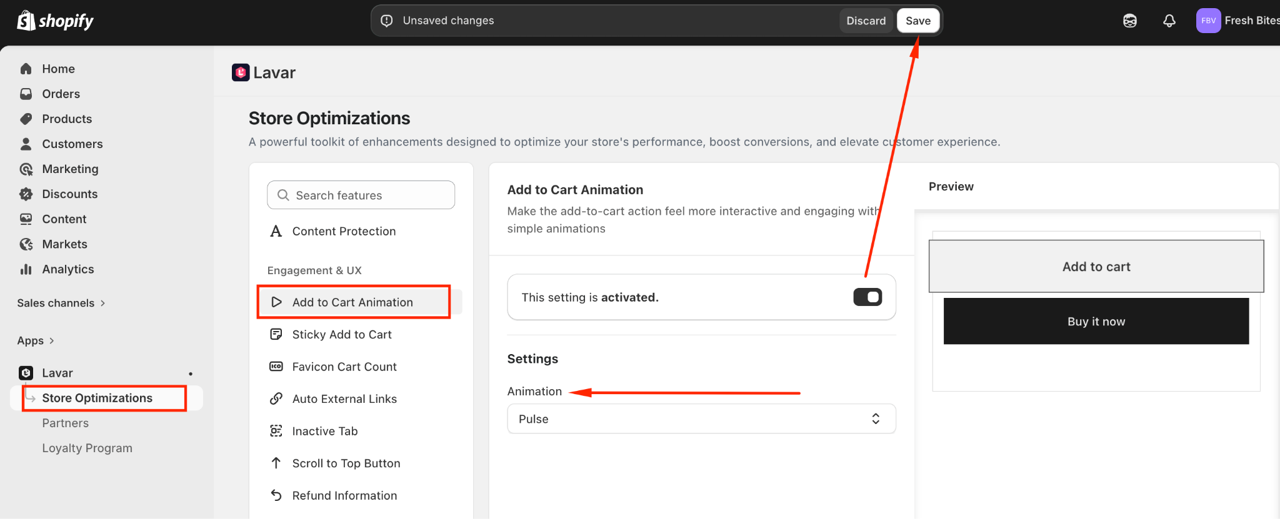This screenshot has width=1280, height=519.
Task: Open the Sidekick assistant icon
Action: [x=1130, y=21]
